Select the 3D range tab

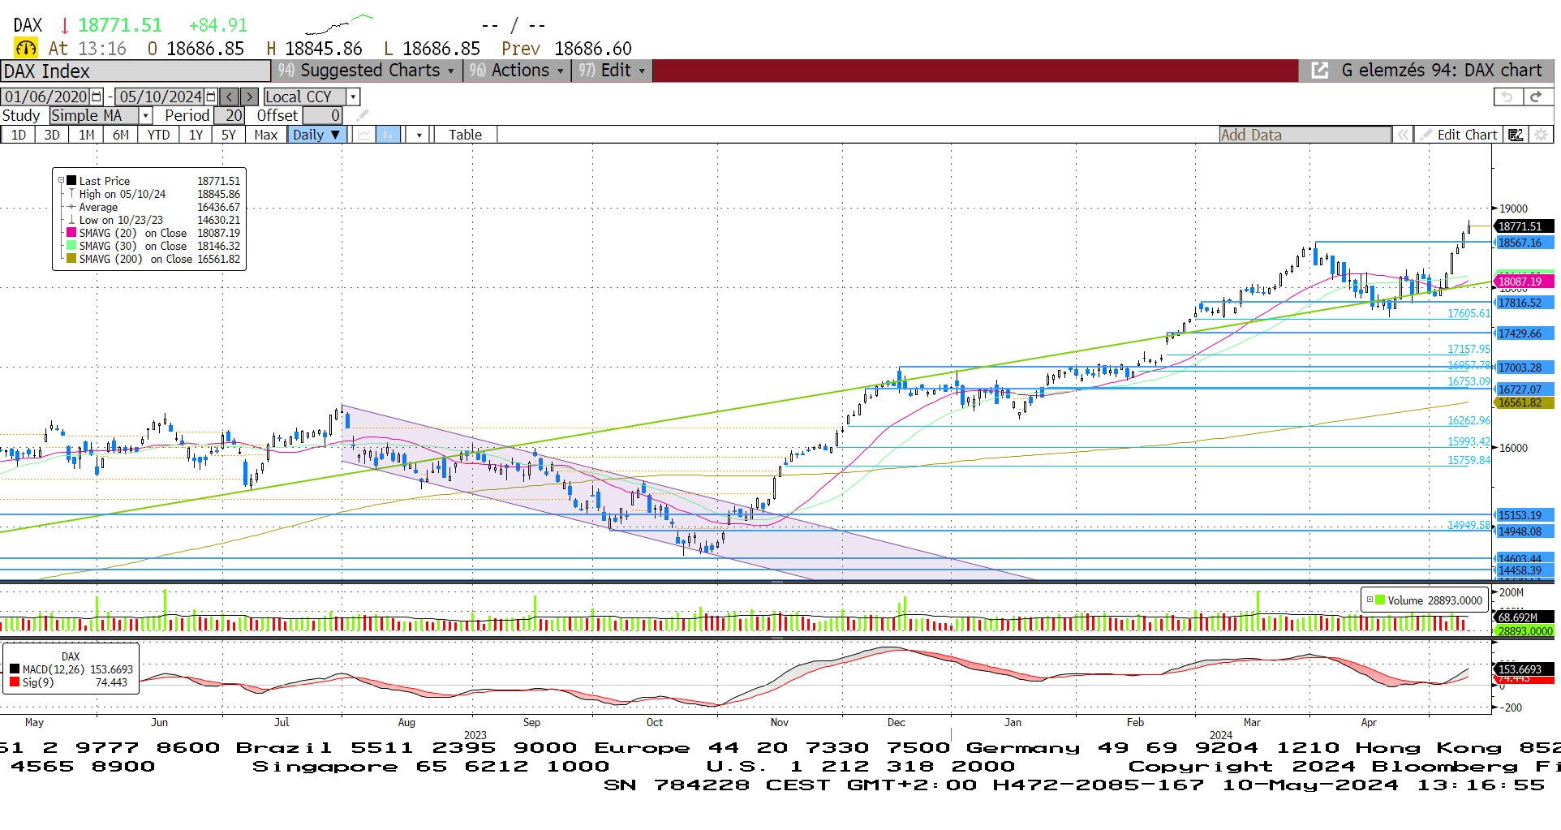pyautogui.click(x=52, y=135)
